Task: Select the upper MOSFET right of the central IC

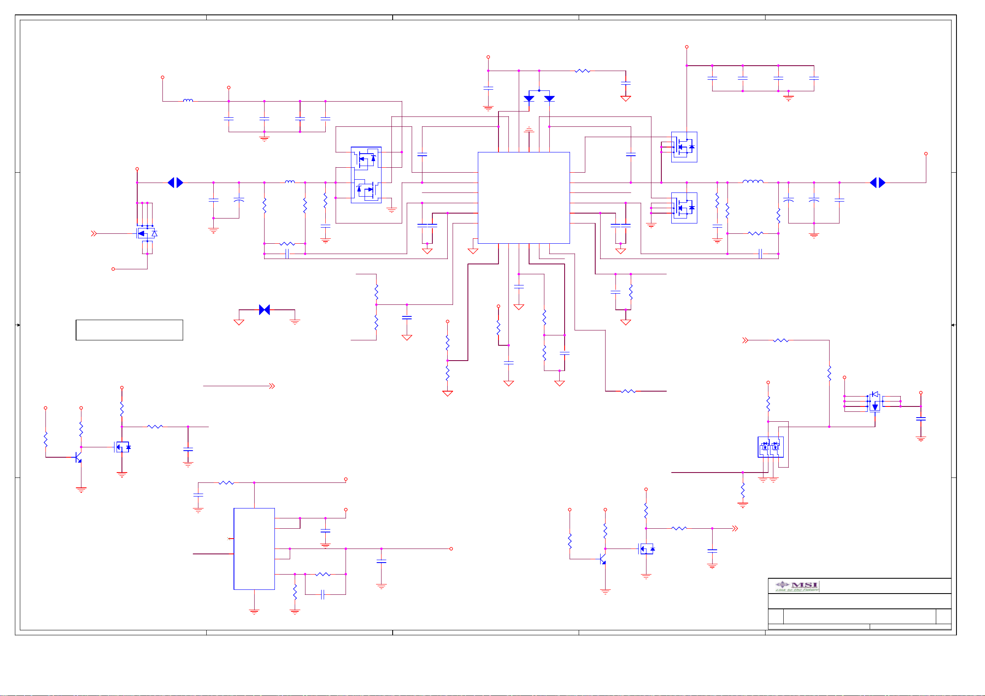Action: coord(684,147)
